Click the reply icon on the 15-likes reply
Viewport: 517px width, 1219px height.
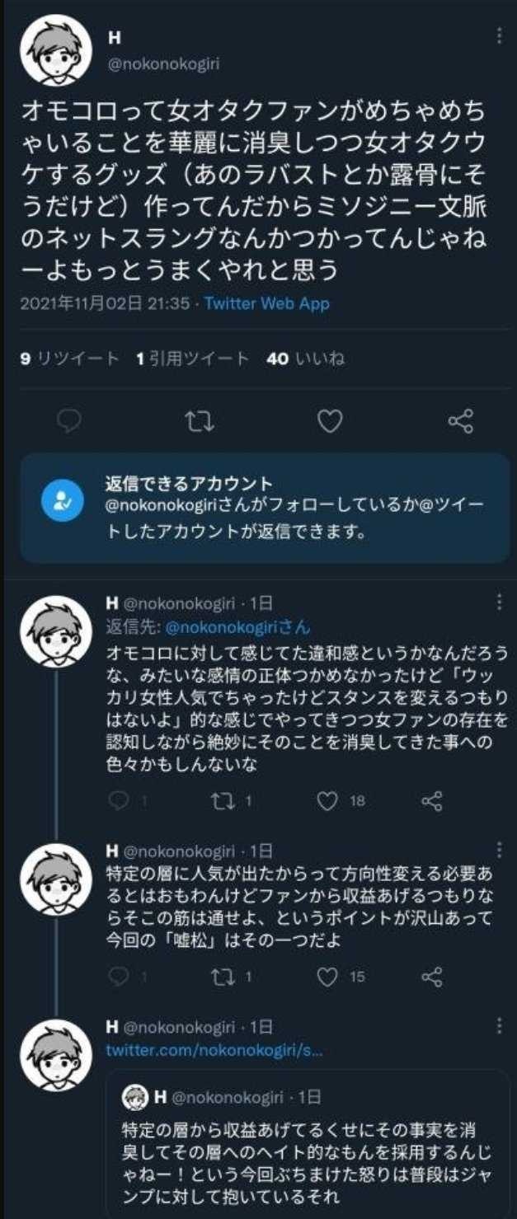pos(118,977)
